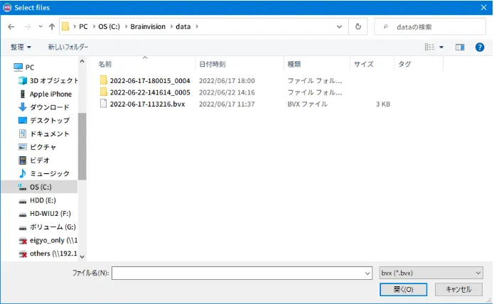Viewport: 494px width, 304px height.
Task: Expand the view options dropdown arrow
Action: (x=441, y=47)
